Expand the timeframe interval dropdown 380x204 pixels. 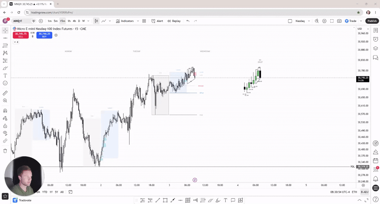tap(88, 21)
